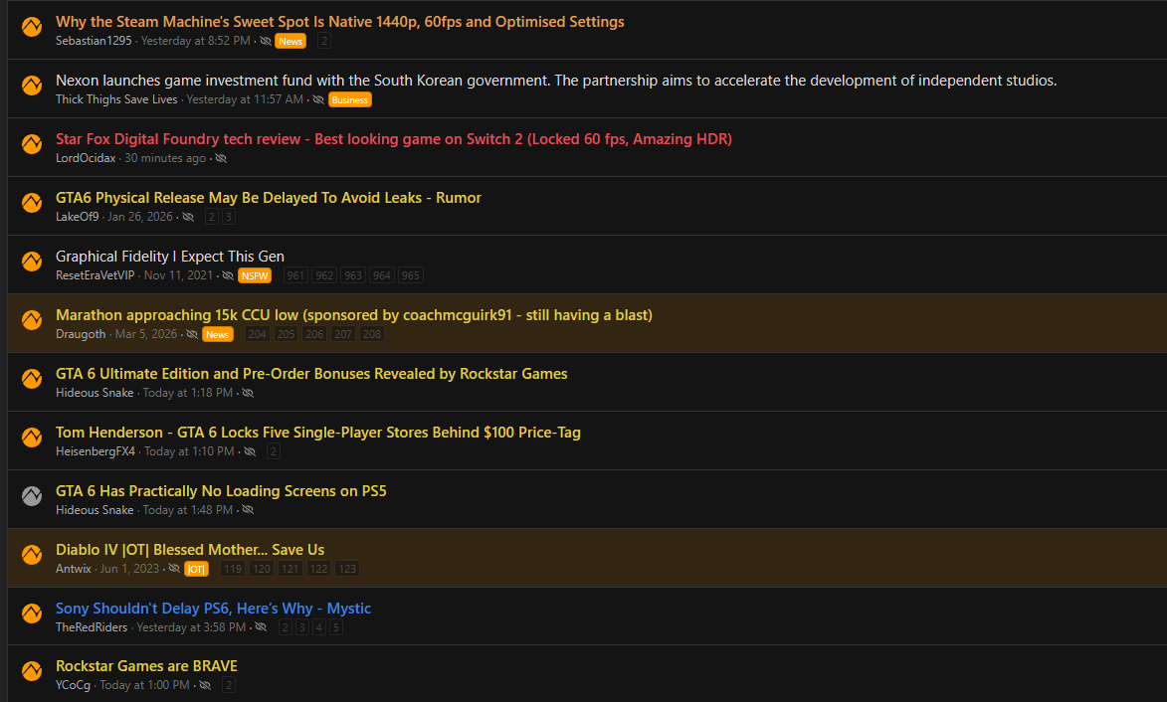1167x702 pixels.
Task: Click forum icon beside GTA 6 Ultimate Edition thread
Action: coord(31,379)
